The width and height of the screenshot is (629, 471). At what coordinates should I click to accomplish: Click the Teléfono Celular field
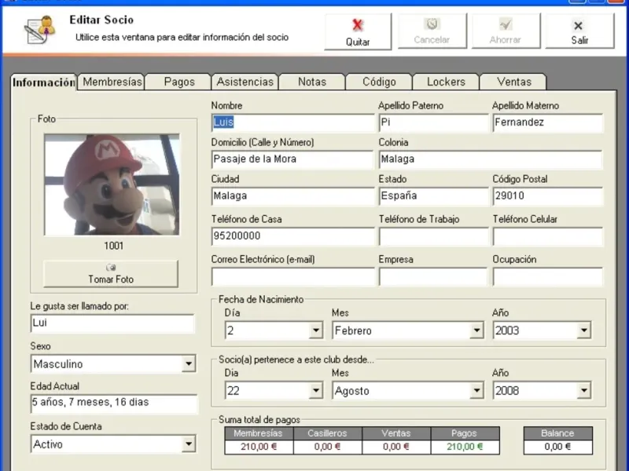tap(547, 237)
